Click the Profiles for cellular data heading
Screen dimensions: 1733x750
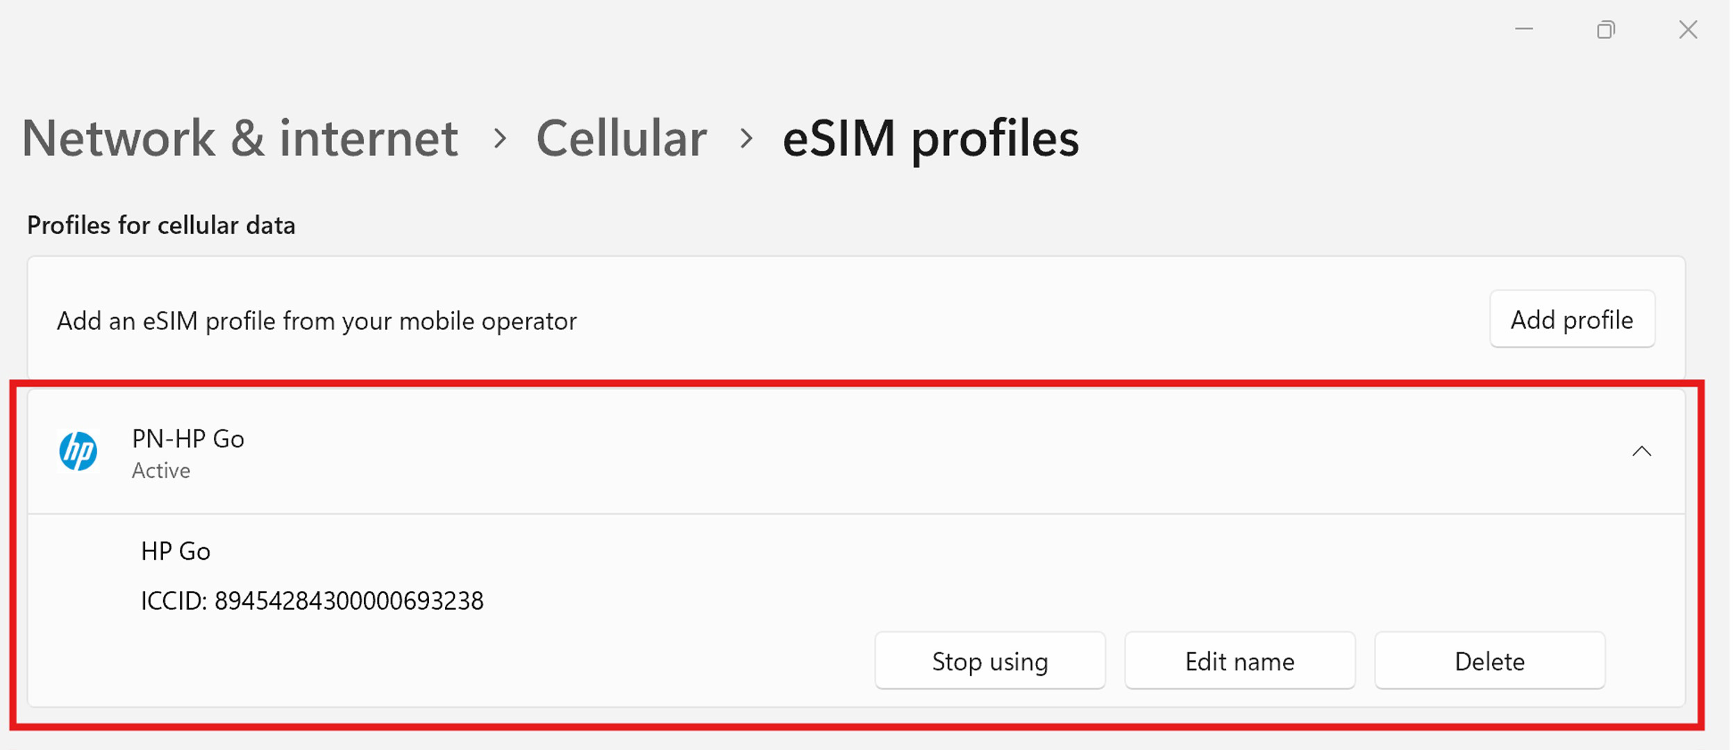[x=161, y=226]
